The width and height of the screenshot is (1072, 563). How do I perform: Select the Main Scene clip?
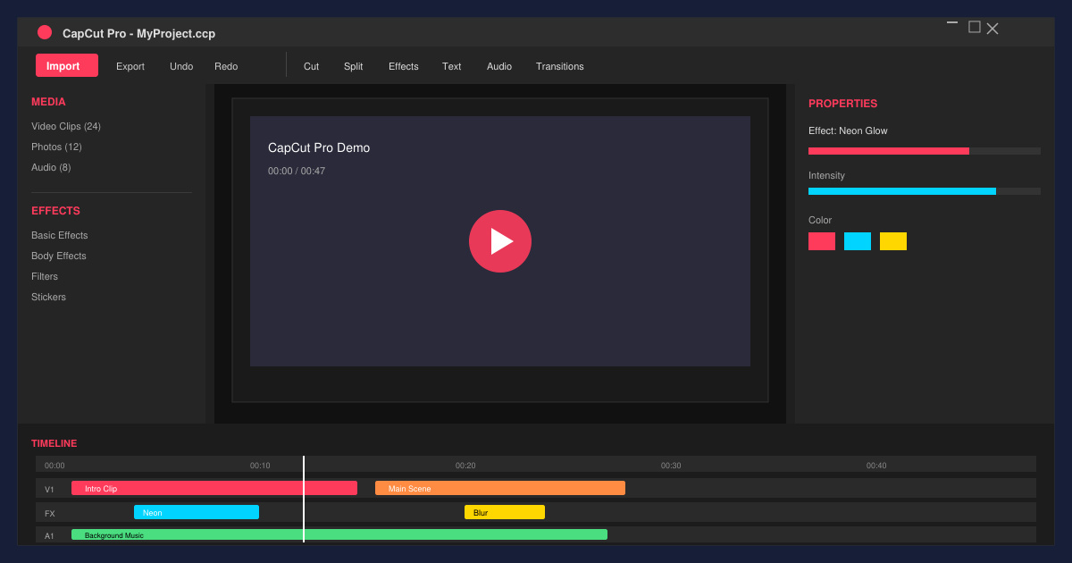pyautogui.click(x=500, y=488)
